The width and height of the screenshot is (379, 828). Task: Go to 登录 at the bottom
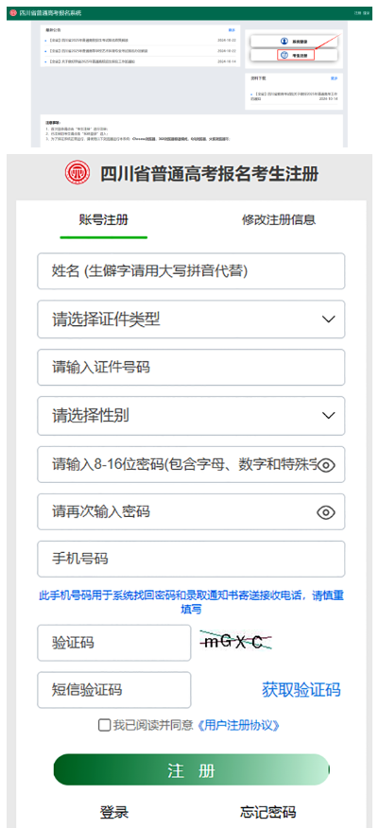pos(114,812)
